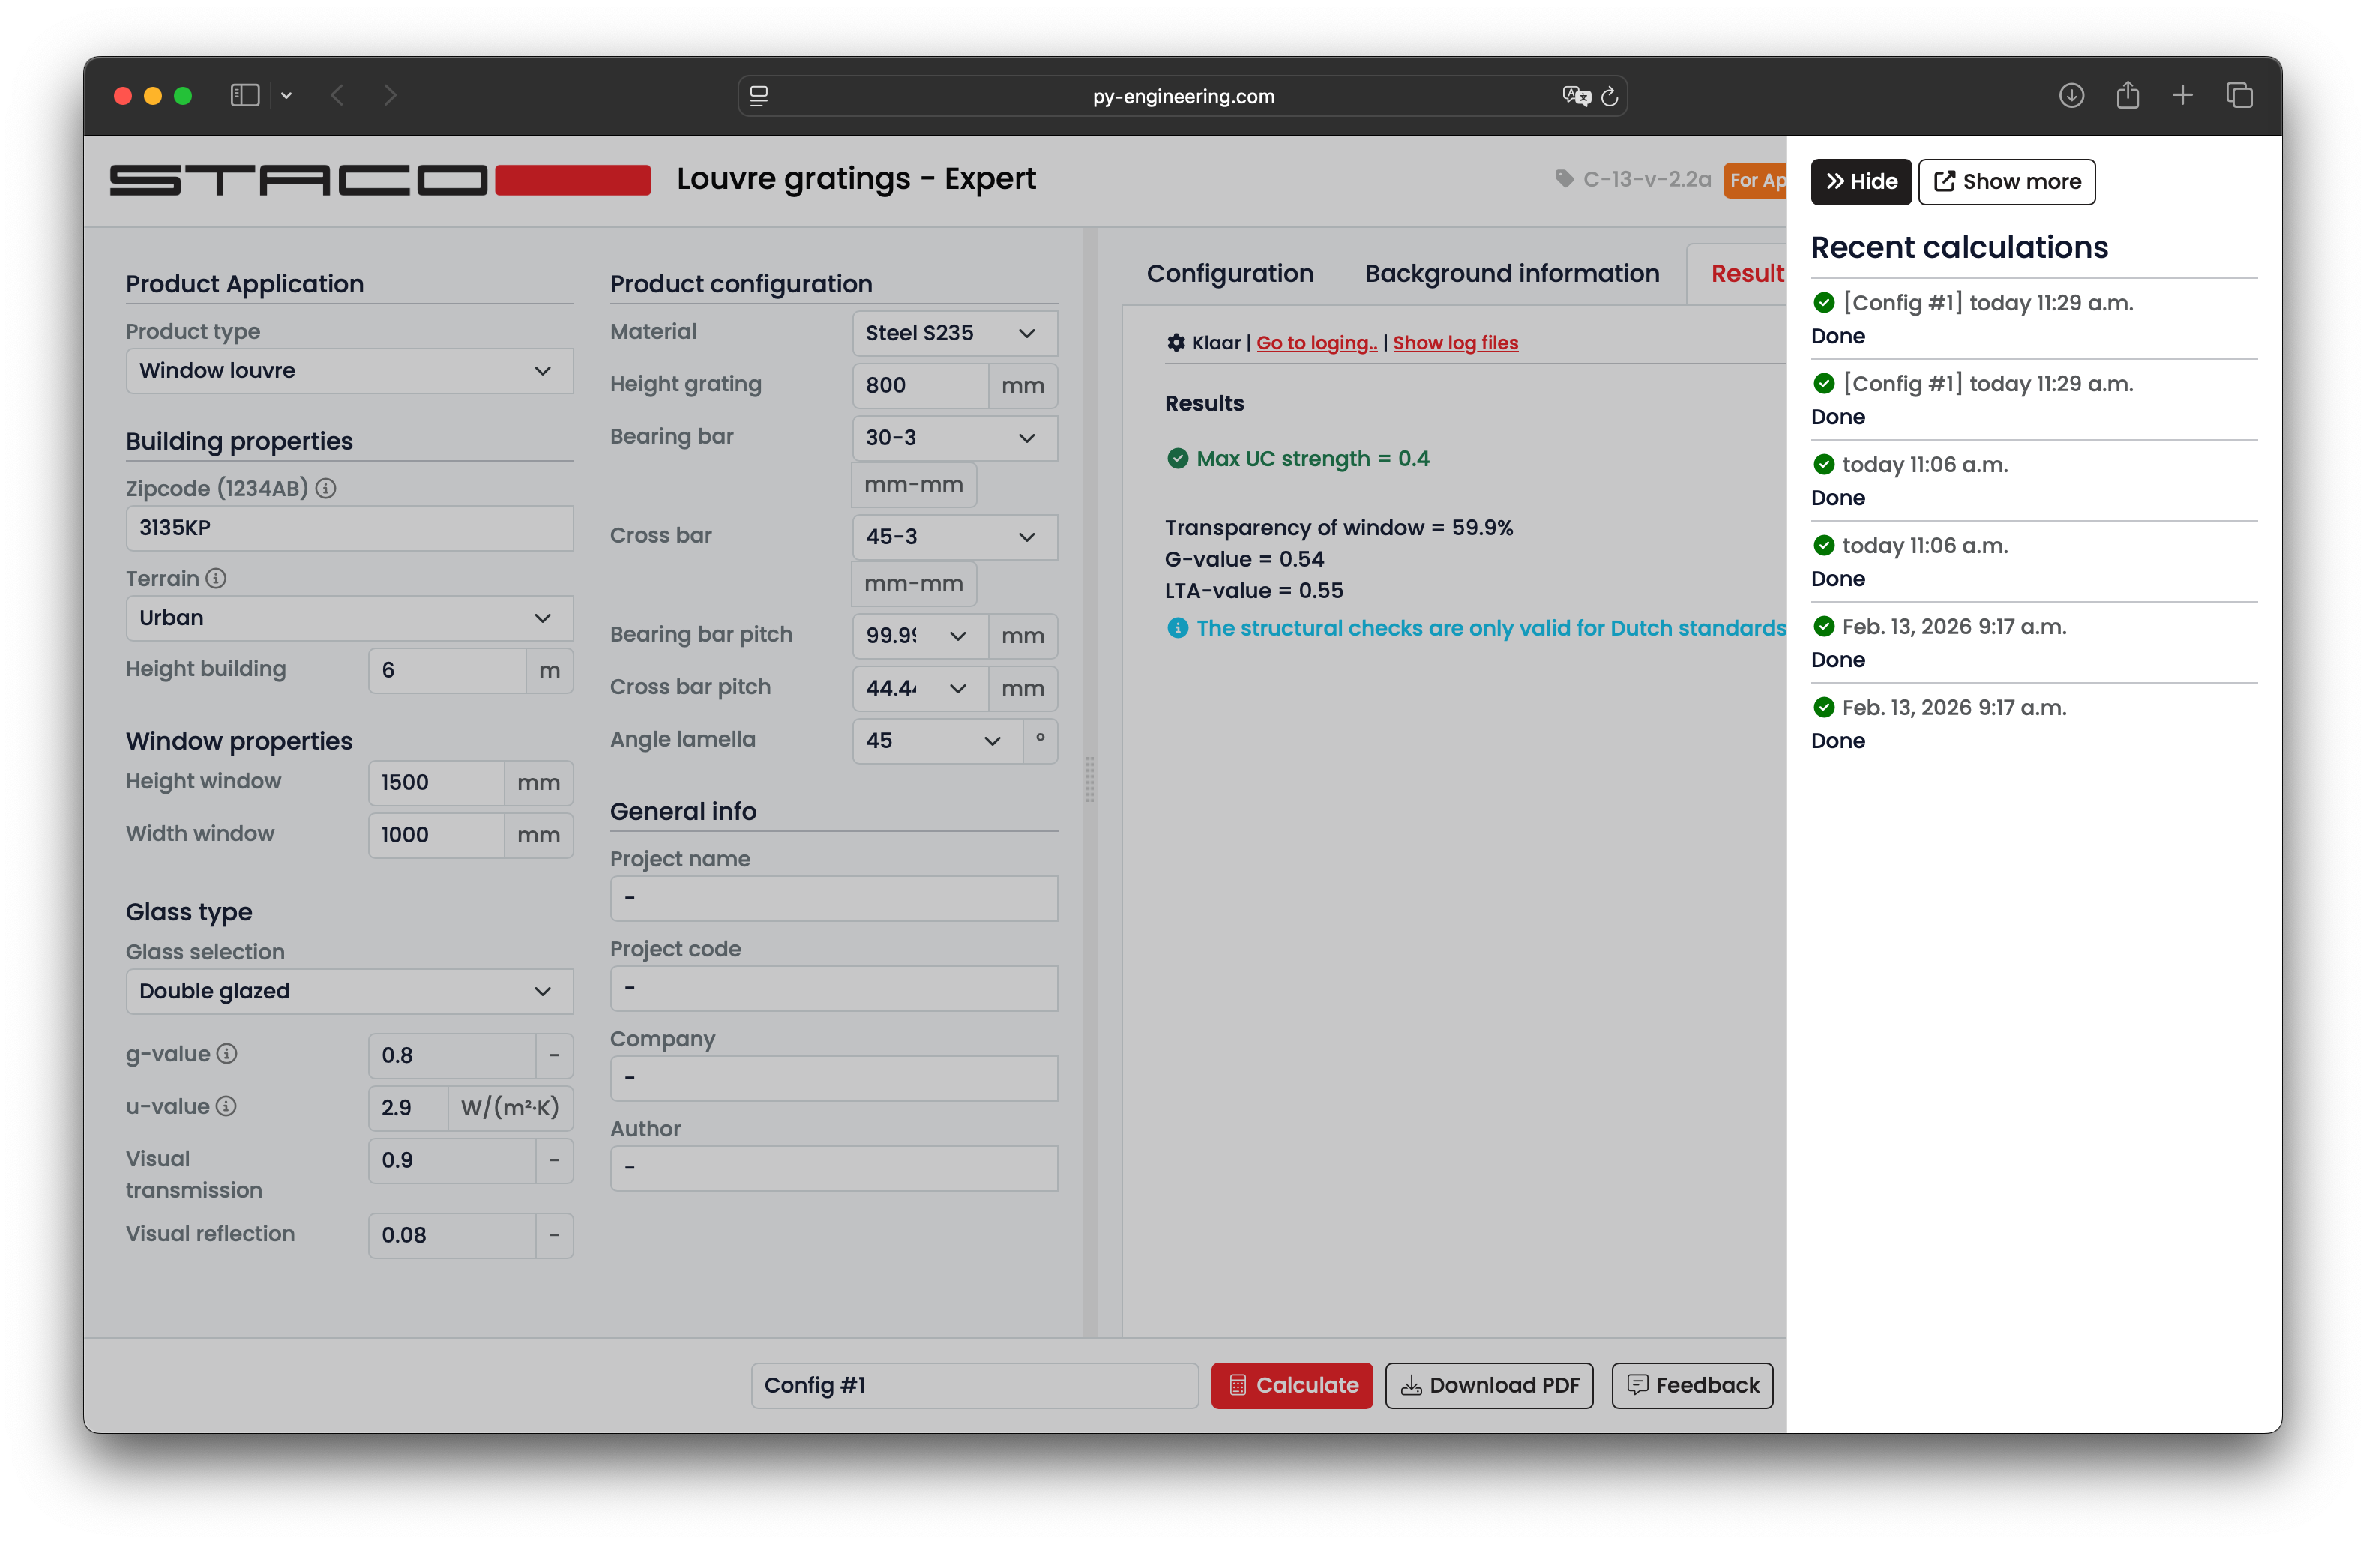Expand the Angle lamella dropdown

pyautogui.click(x=936, y=741)
